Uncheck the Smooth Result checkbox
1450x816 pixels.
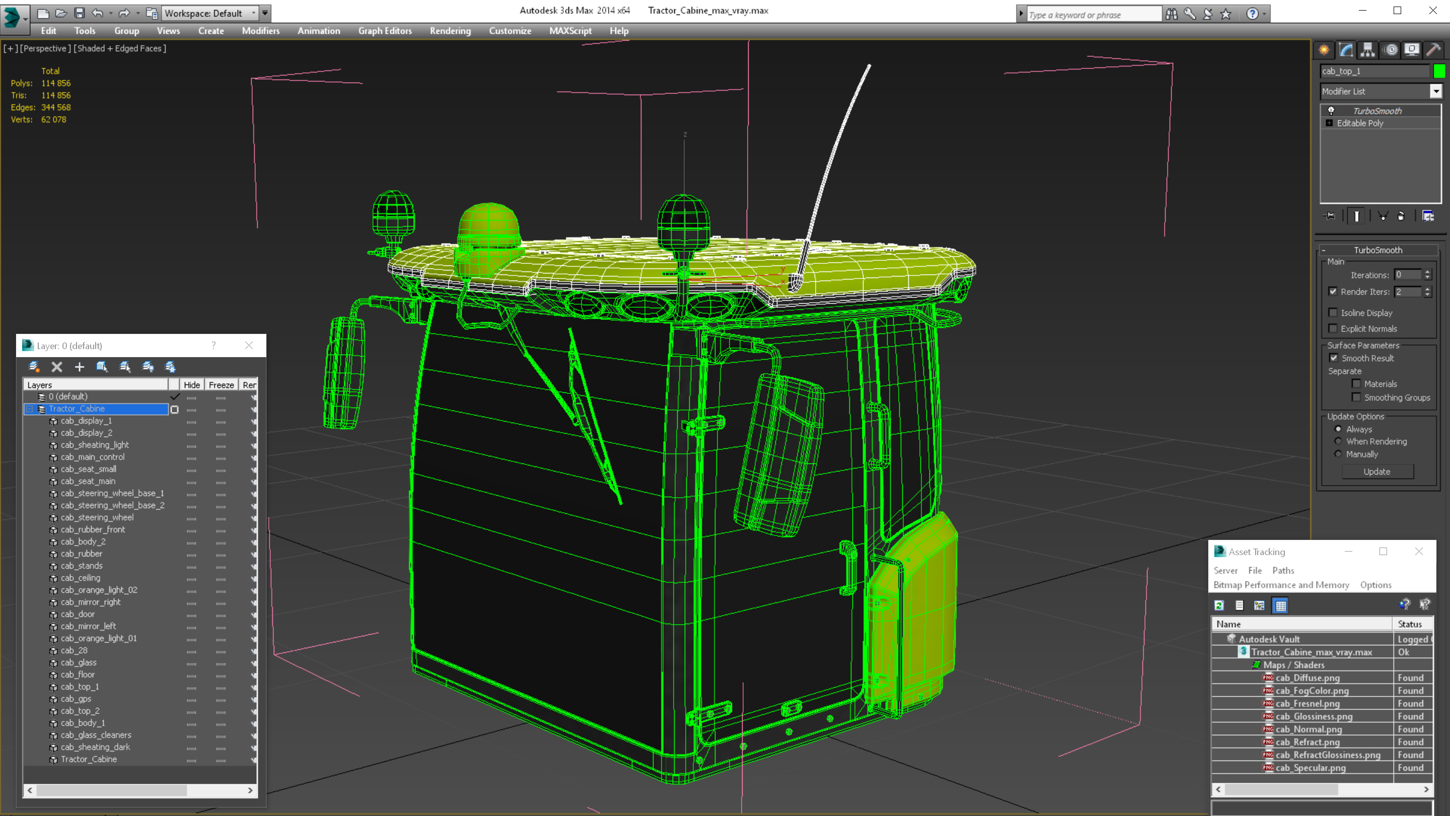coord(1334,358)
